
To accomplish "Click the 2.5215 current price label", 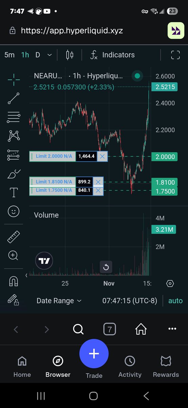I will click(x=165, y=87).
